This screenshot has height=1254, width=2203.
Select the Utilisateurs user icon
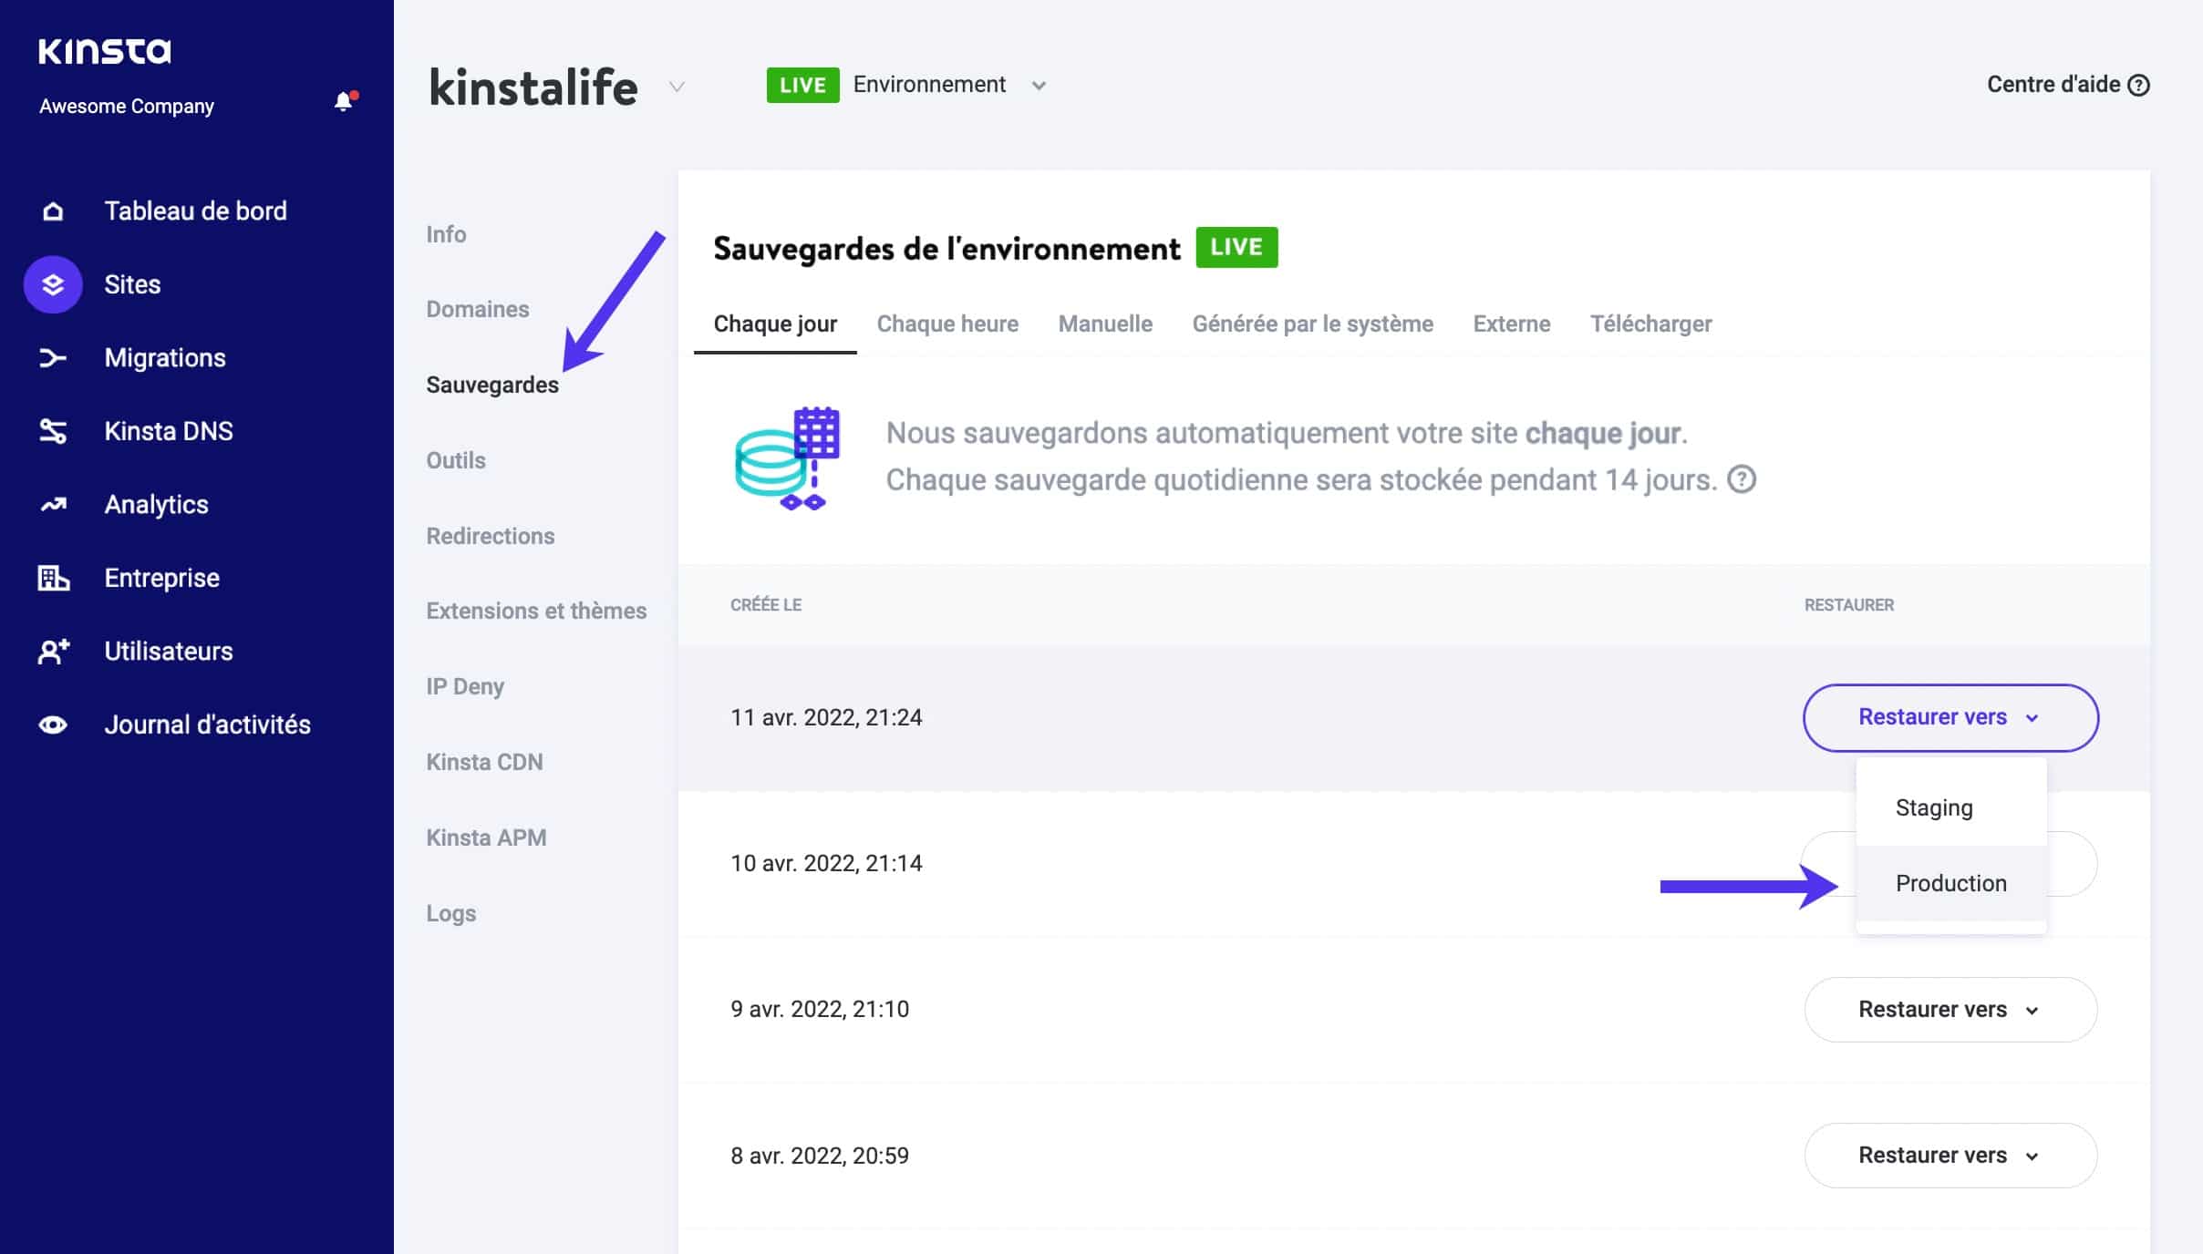(x=52, y=651)
